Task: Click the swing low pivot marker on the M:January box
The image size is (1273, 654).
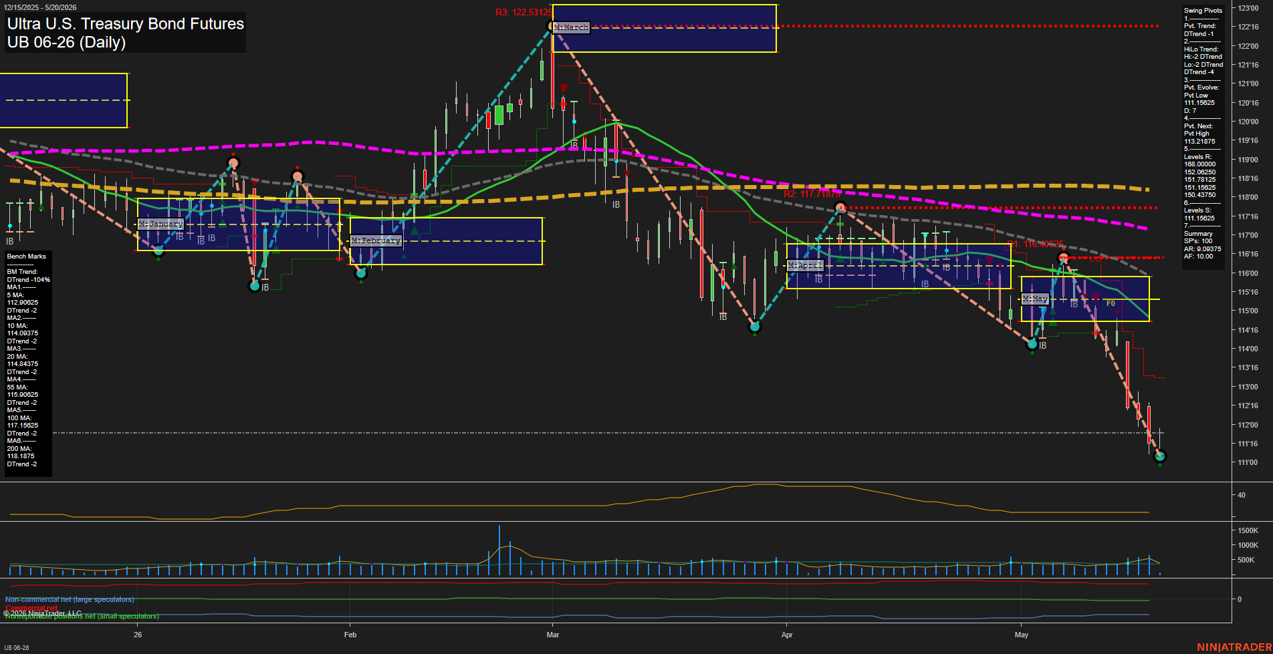Action: pyautogui.click(x=158, y=251)
